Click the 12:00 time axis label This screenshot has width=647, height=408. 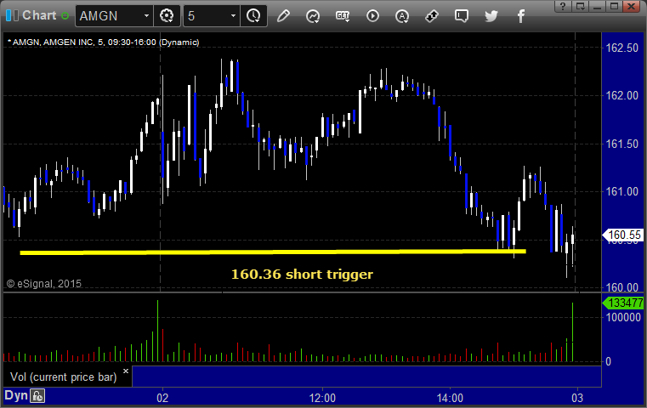pyautogui.click(x=322, y=398)
